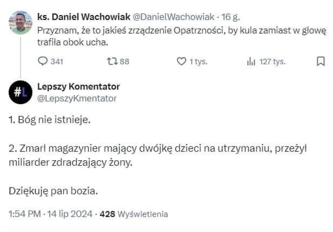333x232 pixels.
Task: Bookmark Daniel Wachowiak's tweet
Action: point(320,62)
